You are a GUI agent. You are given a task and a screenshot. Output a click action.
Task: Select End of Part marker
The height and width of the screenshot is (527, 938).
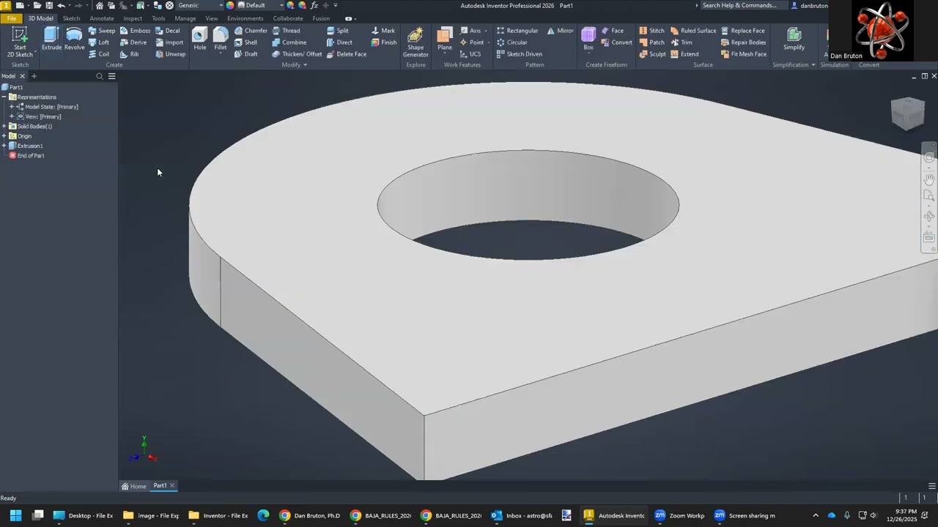click(27, 156)
